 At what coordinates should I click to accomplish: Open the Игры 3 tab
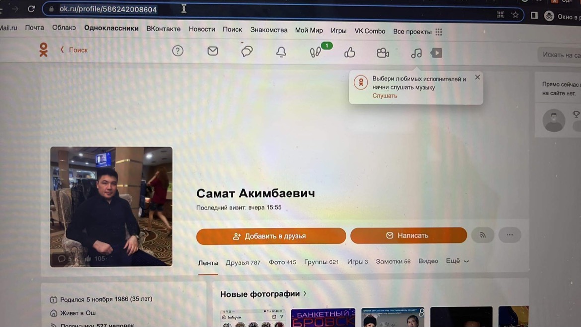pos(358,262)
